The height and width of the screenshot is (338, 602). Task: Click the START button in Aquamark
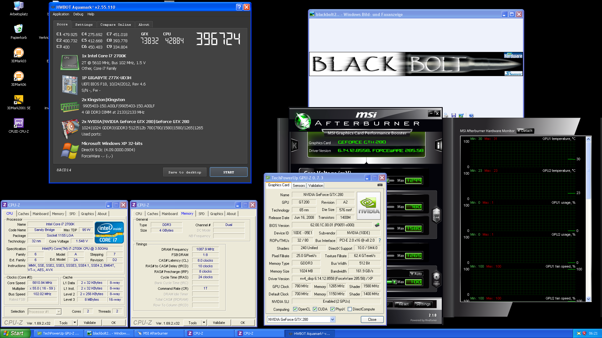tap(229, 172)
